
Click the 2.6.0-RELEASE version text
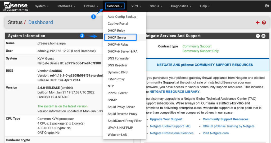(49, 88)
